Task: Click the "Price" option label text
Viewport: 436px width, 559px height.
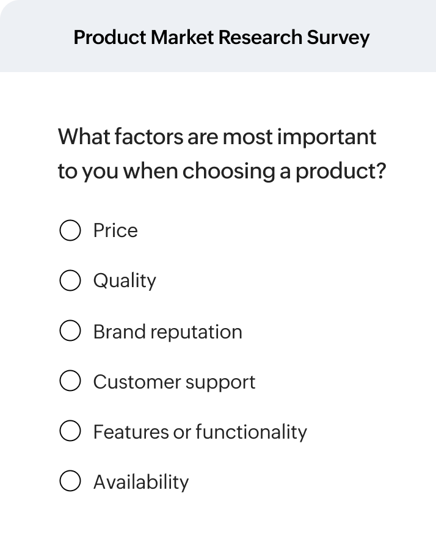Action: pyautogui.click(x=115, y=230)
